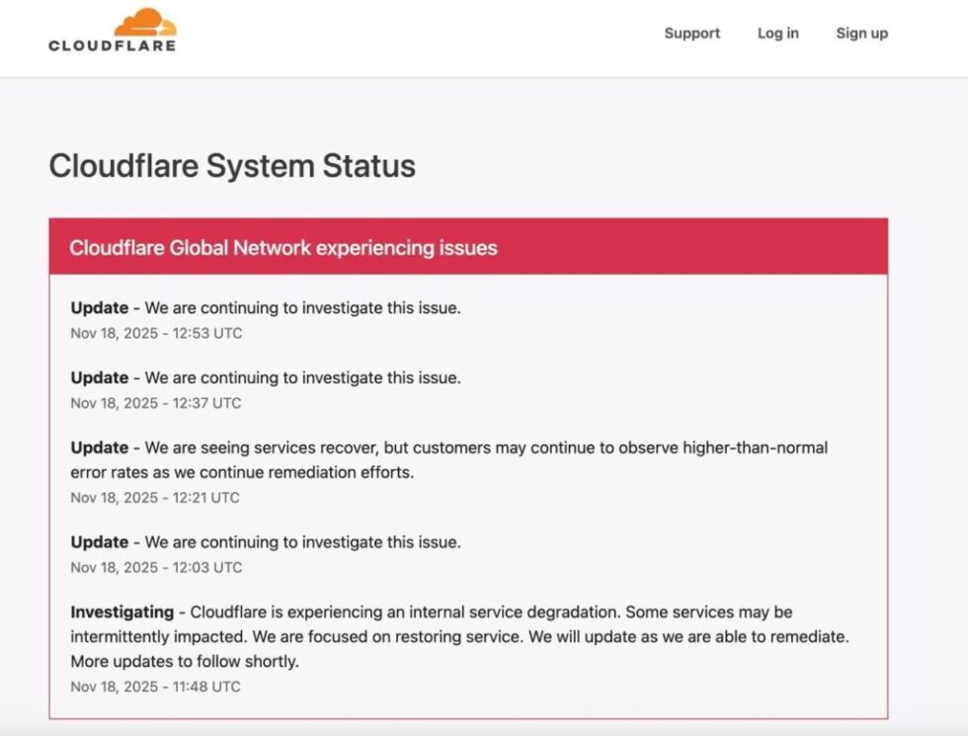The width and height of the screenshot is (968, 736).
Task: Open the Support page
Action: 691,33
